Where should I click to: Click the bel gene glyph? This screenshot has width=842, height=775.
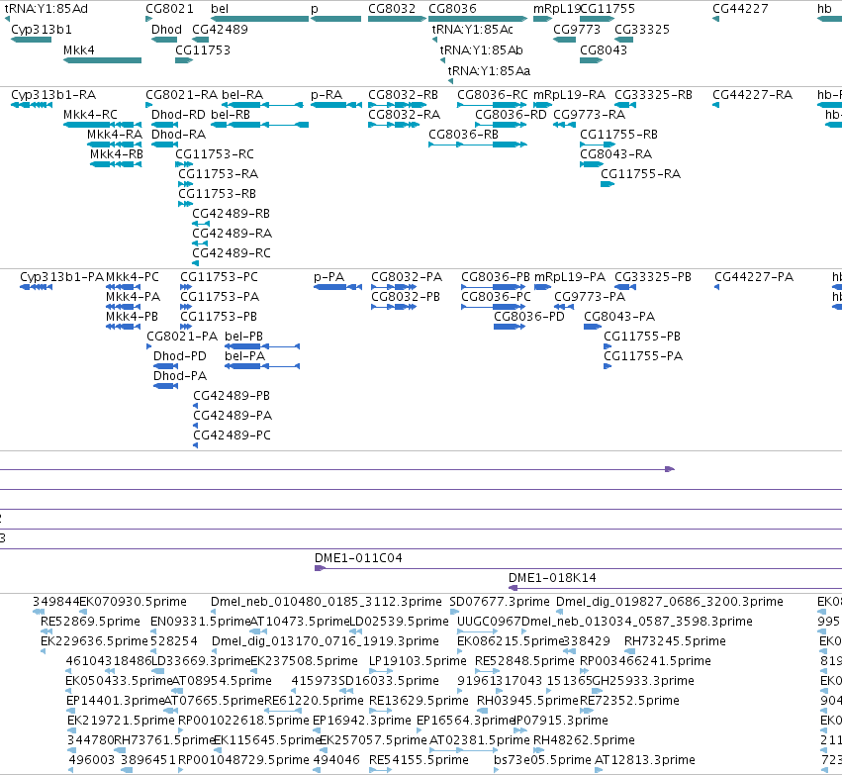coord(259,19)
